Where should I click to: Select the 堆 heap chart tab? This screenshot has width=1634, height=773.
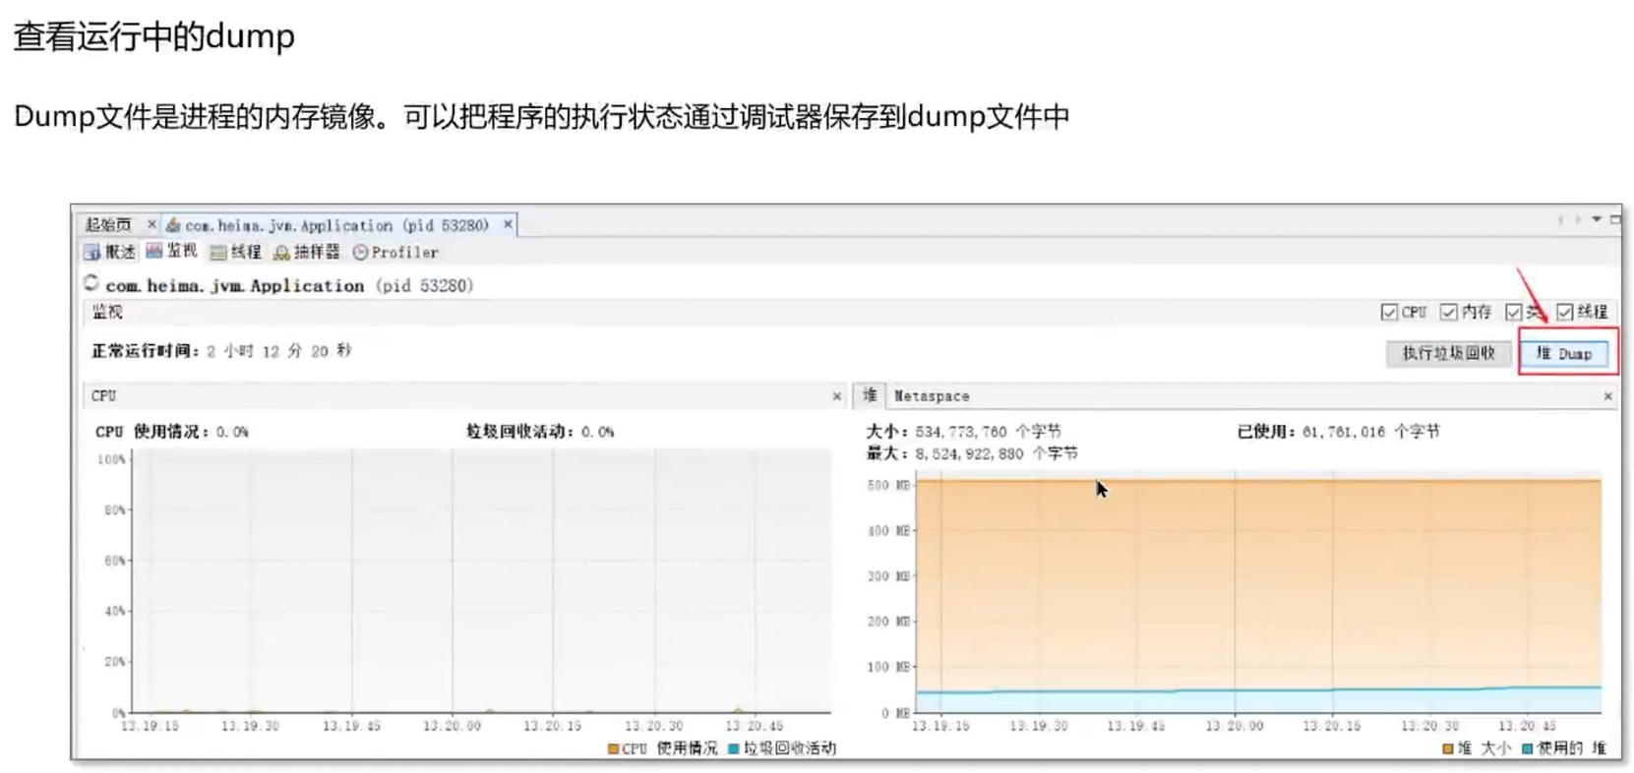(870, 395)
